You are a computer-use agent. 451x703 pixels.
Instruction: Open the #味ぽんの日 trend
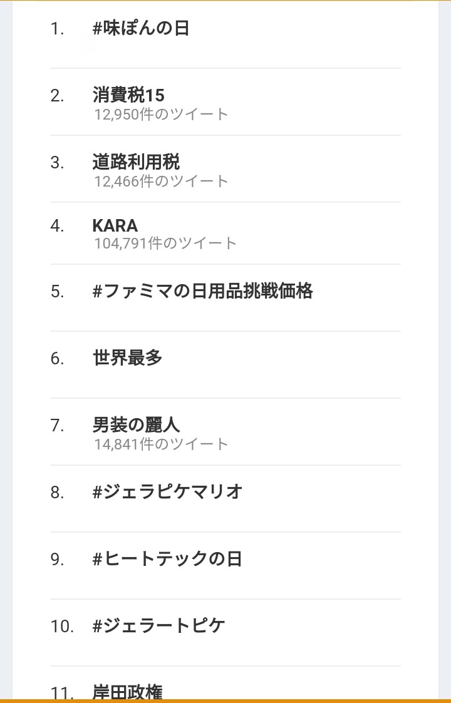[x=141, y=29]
